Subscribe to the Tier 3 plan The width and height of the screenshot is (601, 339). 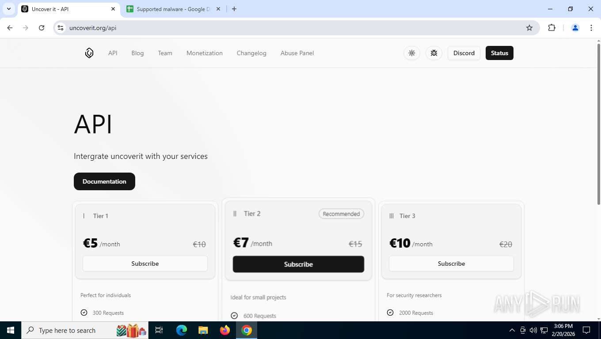coord(451,264)
